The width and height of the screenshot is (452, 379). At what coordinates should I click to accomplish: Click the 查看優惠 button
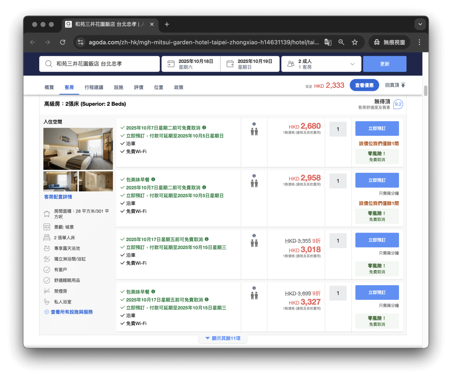pos(364,85)
